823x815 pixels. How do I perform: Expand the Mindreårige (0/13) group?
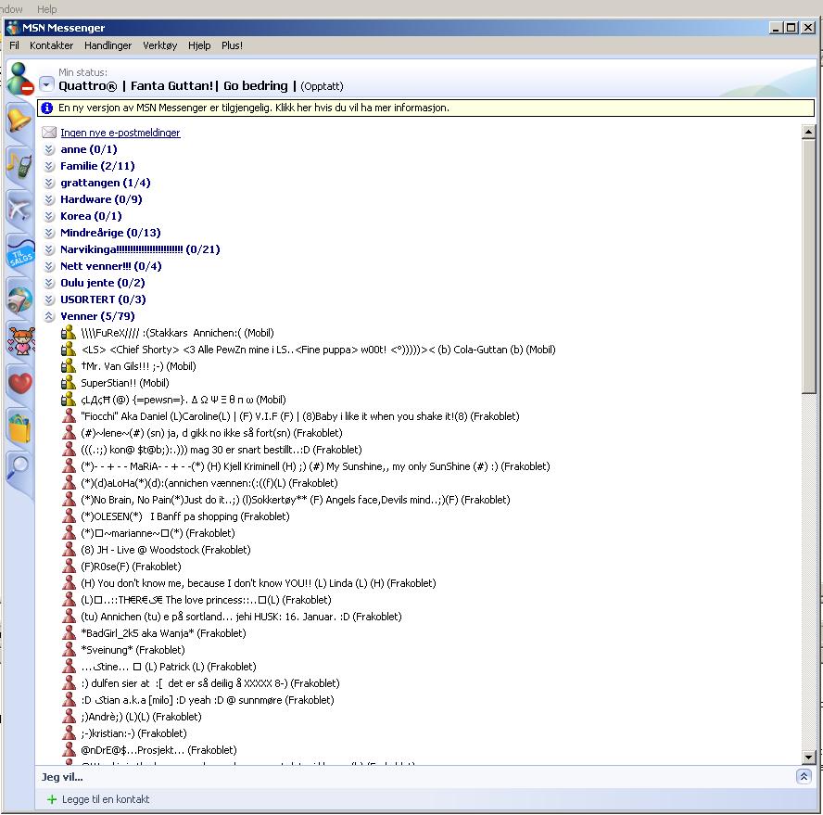49,233
